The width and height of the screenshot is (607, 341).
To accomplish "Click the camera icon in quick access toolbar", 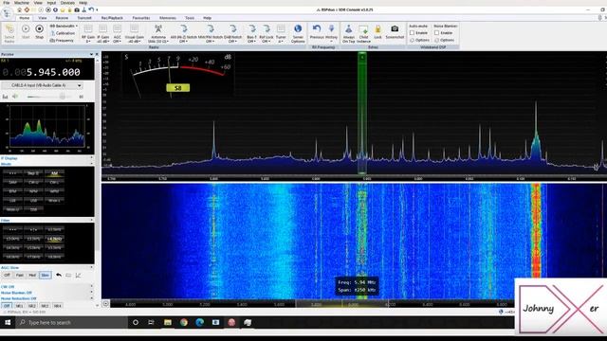I will (x=77, y=9).
